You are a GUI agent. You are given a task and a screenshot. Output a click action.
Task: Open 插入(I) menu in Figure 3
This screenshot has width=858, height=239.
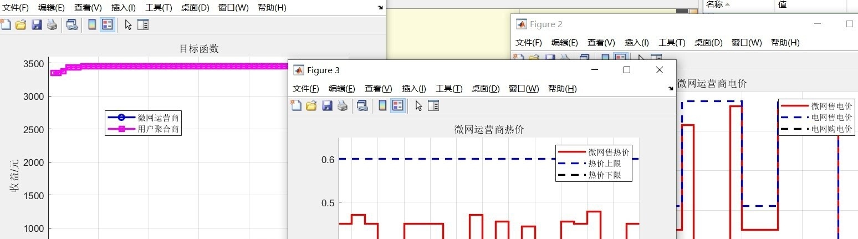tap(414, 89)
